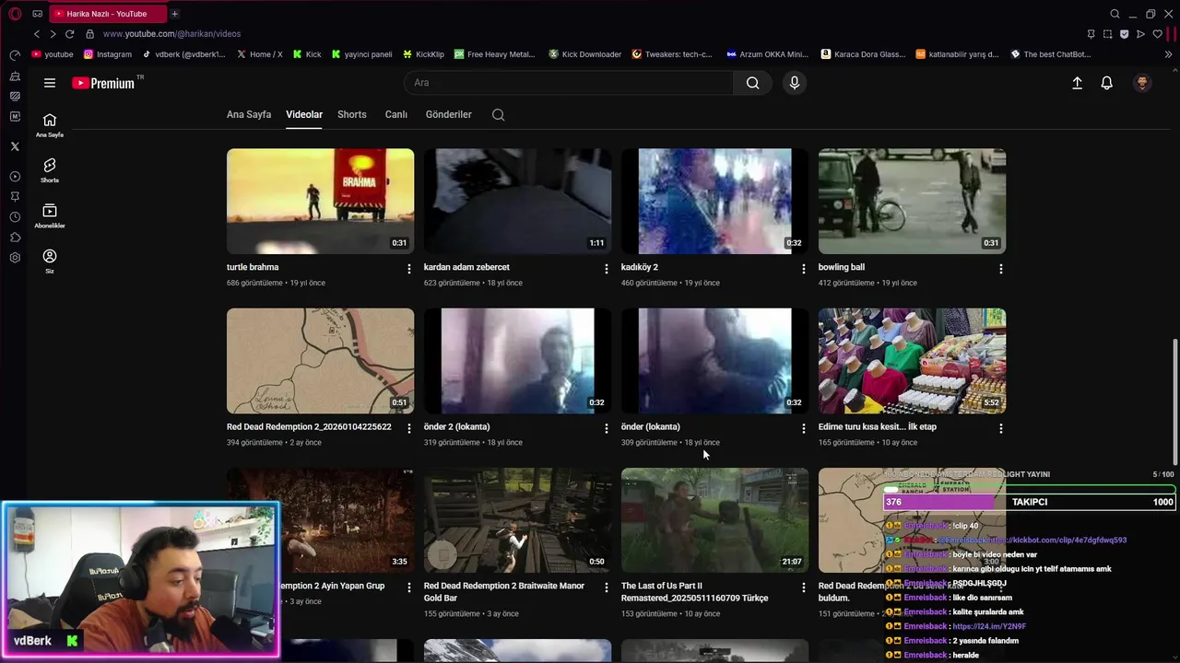Screen dimensions: 1180x663
Task: Open options menu for bowling ball video
Action: pyautogui.click(x=1001, y=269)
